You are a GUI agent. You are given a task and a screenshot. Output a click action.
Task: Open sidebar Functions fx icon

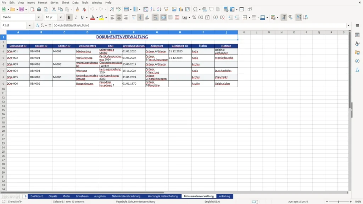(x=357, y=70)
